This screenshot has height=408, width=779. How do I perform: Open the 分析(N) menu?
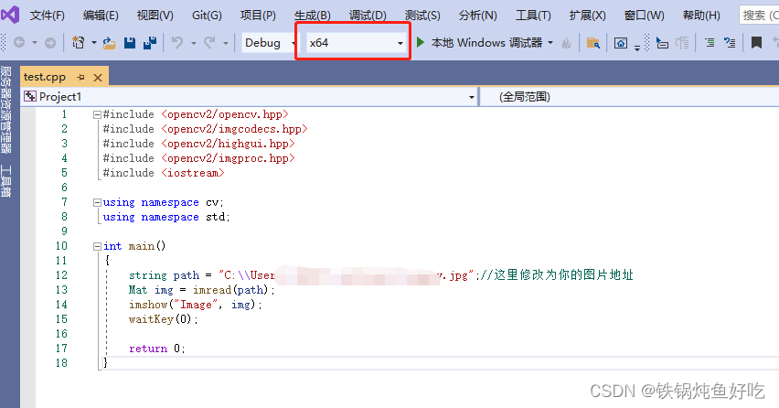point(477,16)
